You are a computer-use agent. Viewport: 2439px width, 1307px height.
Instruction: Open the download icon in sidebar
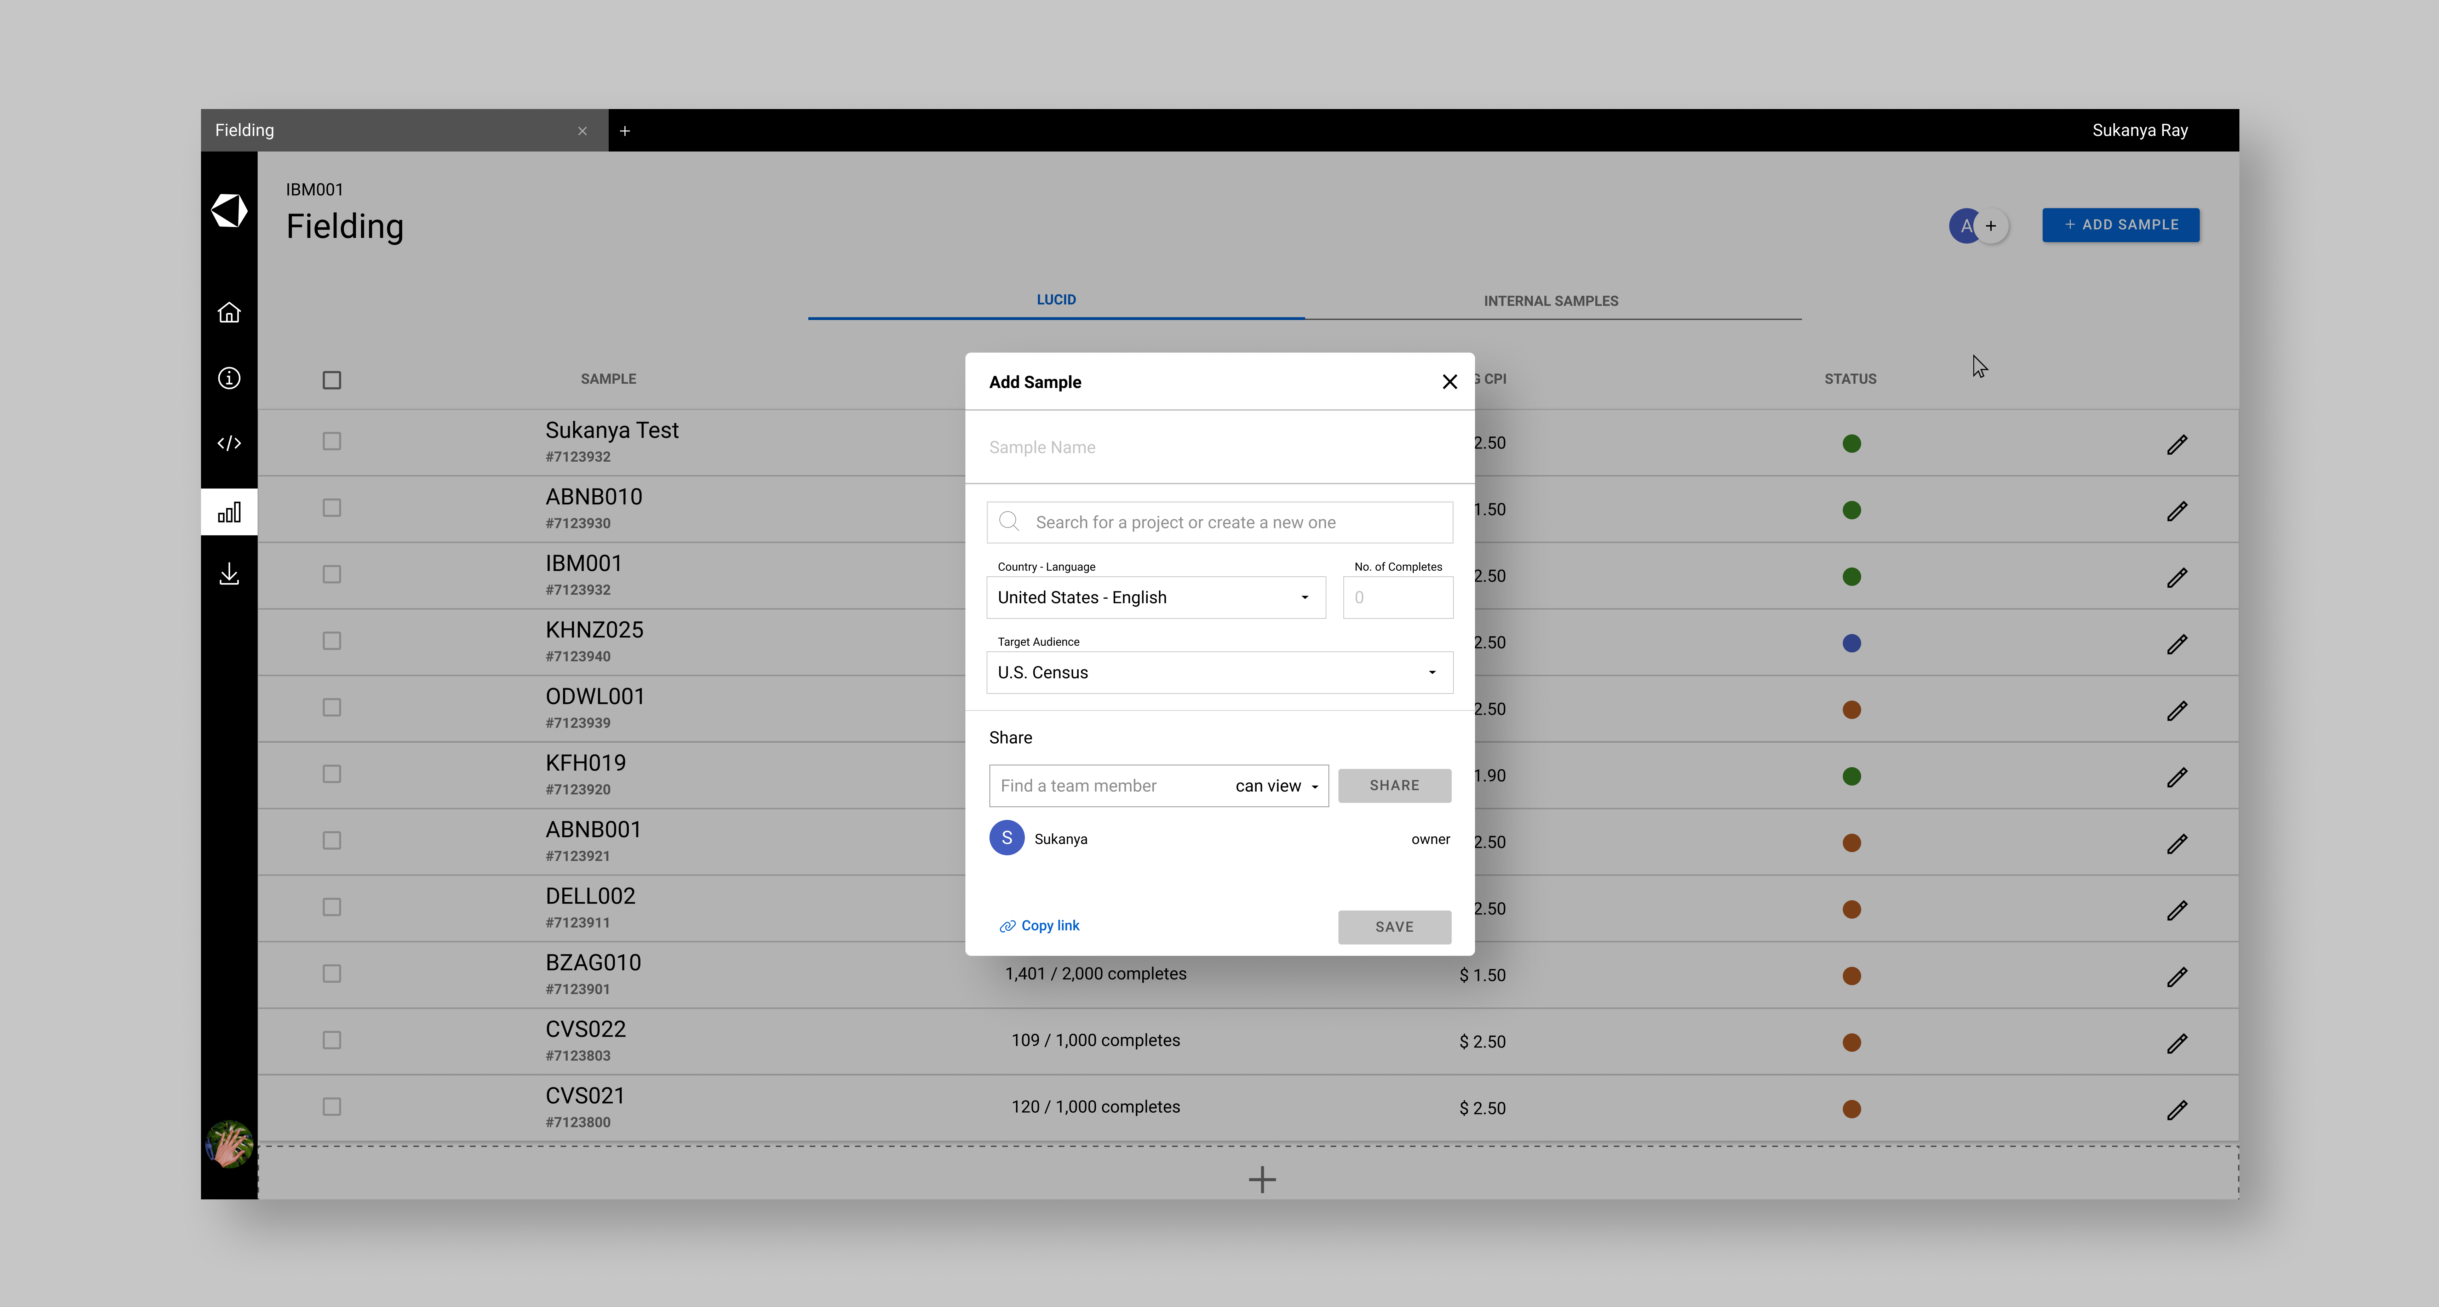229,574
